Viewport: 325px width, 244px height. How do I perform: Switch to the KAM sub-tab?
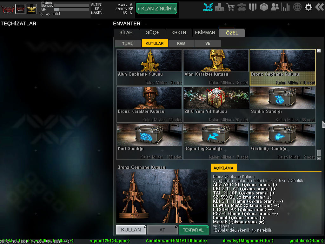(x=181, y=43)
